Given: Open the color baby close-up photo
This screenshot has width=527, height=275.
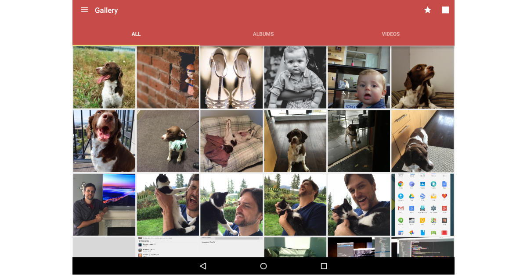Looking at the screenshot, I should (x=359, y=78).
